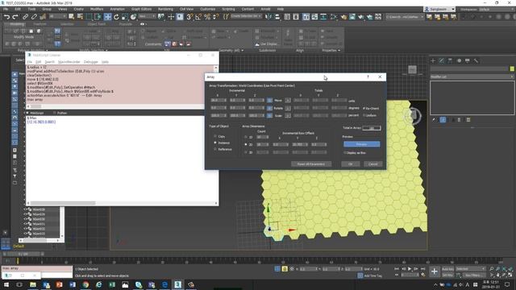This screenshot has width=516, height=290.
Task: Toggle the Re-Orient checkbox
Action: [x=364, y=108]
